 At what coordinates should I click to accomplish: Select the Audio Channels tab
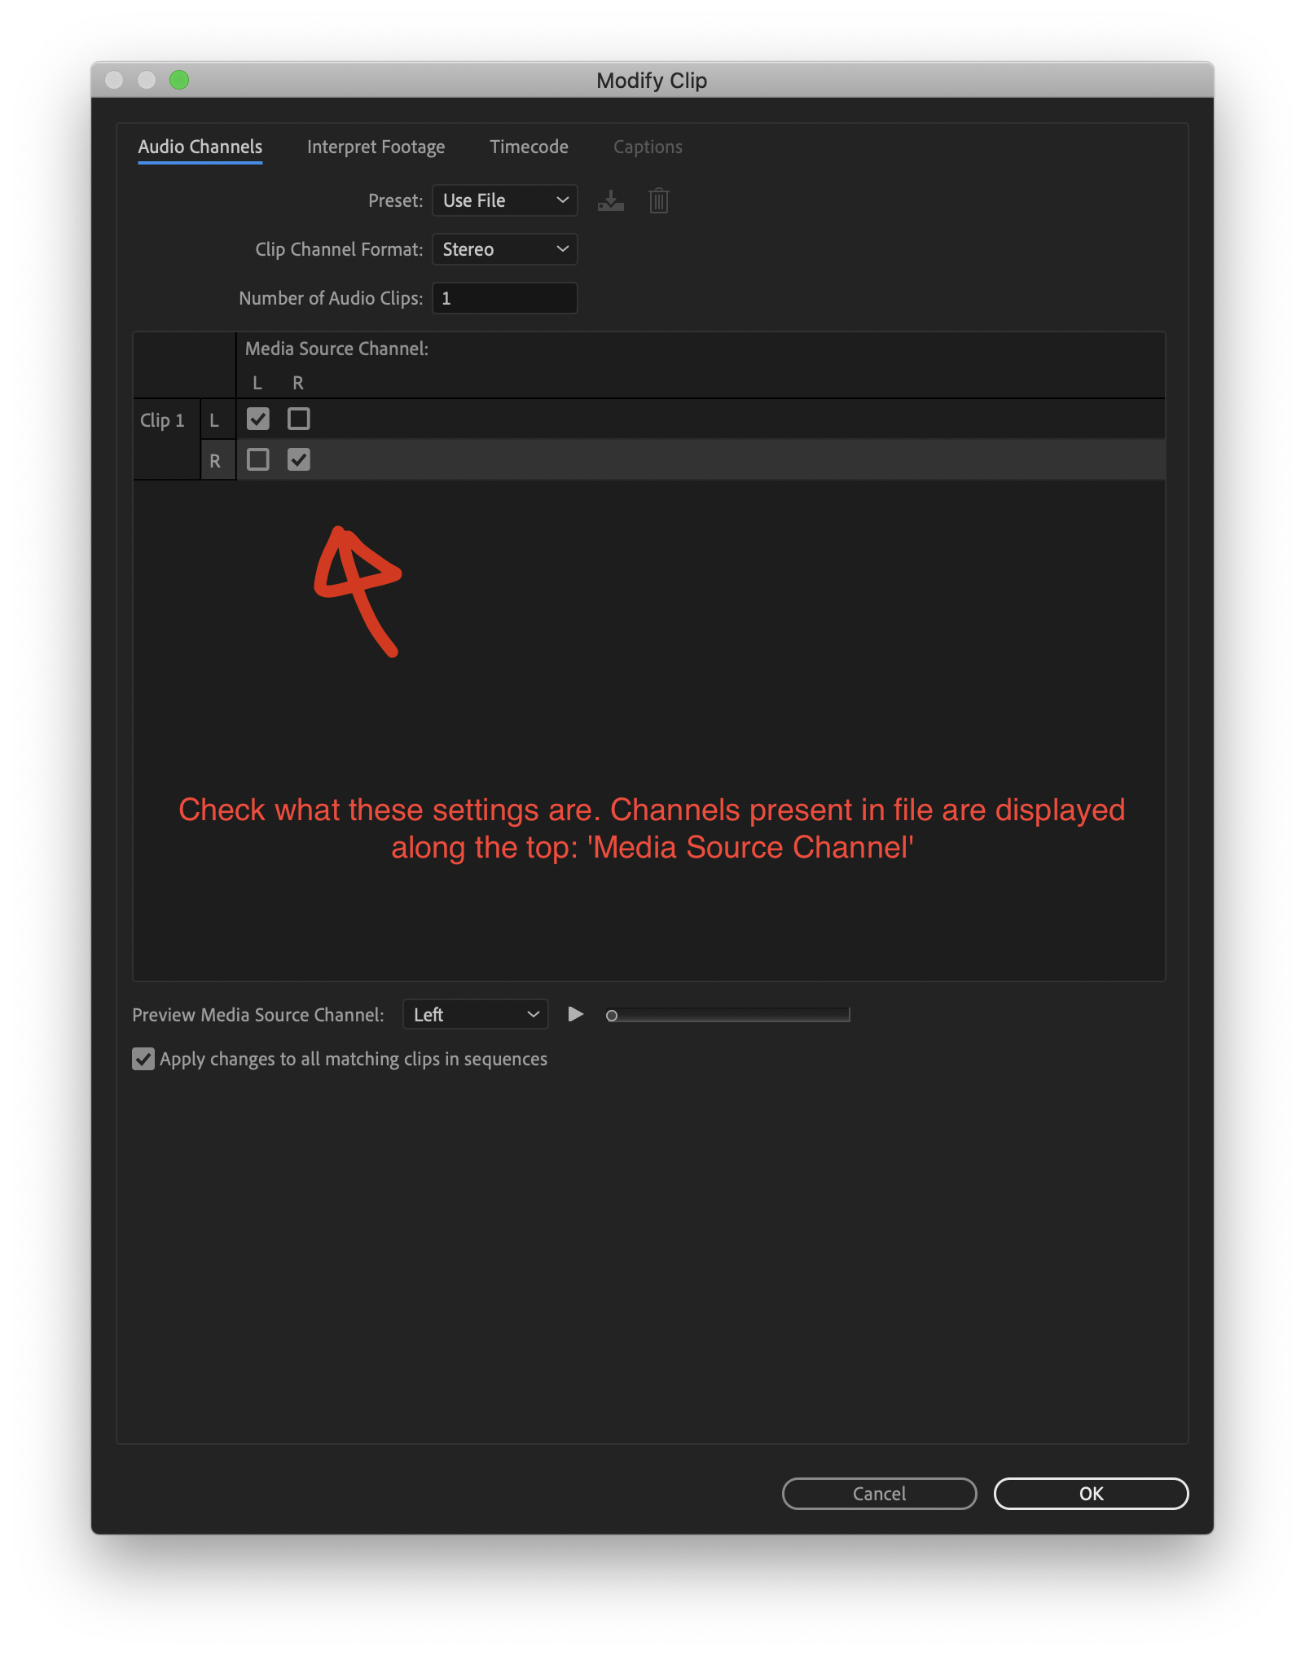pyautogui.click(x=200, y=147)
